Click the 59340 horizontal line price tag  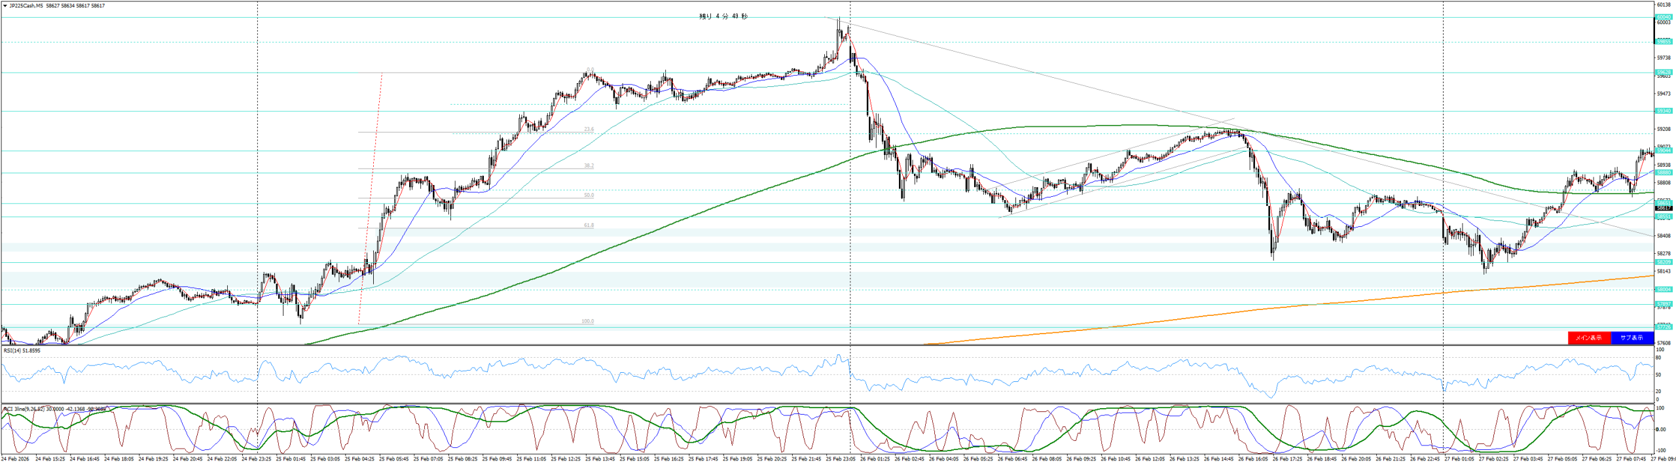(x=1664, y=111)
